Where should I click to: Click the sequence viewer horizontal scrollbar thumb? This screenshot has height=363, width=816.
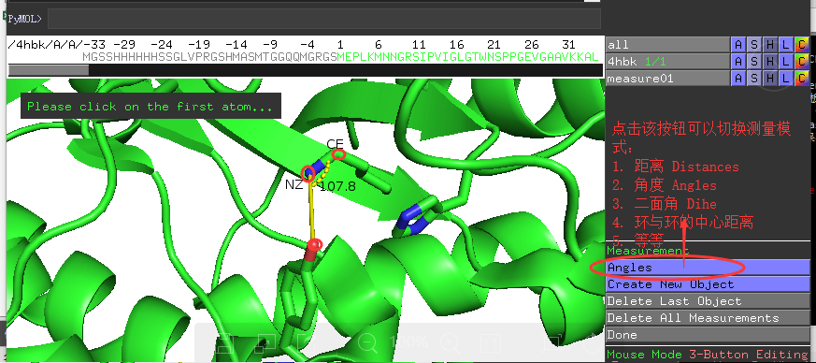click(49, 70)
